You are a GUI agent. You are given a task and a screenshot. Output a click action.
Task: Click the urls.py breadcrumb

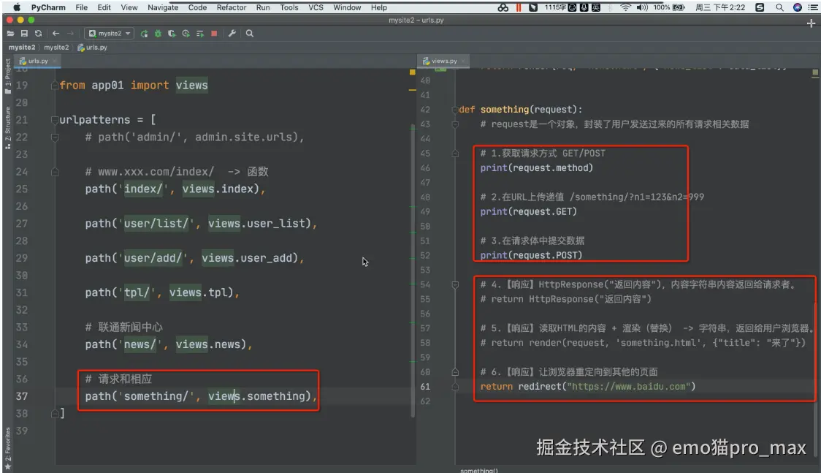93,47
